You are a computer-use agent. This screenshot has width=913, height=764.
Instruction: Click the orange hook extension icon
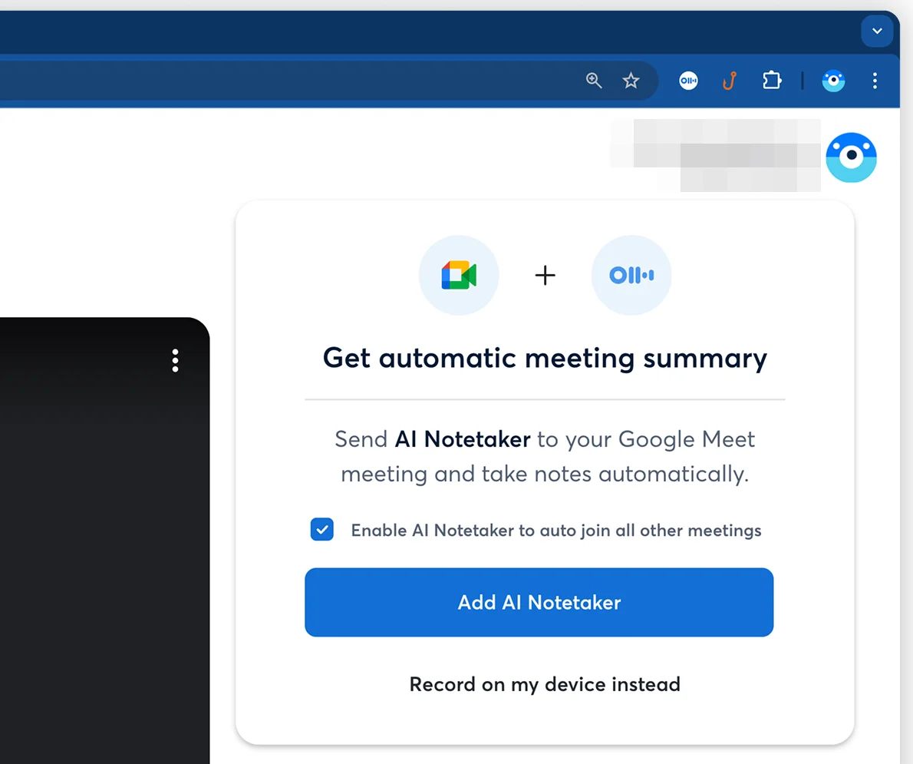(x=730, y=81)
